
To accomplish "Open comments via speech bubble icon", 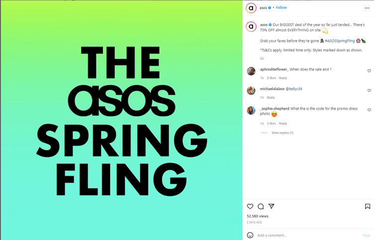I will [x=261, y=206].
